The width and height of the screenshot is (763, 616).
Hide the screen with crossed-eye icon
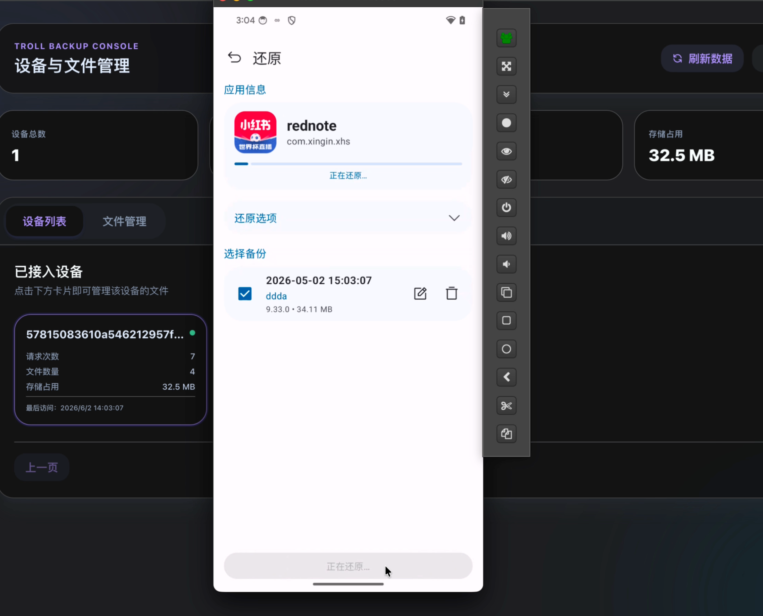[506, 179]
